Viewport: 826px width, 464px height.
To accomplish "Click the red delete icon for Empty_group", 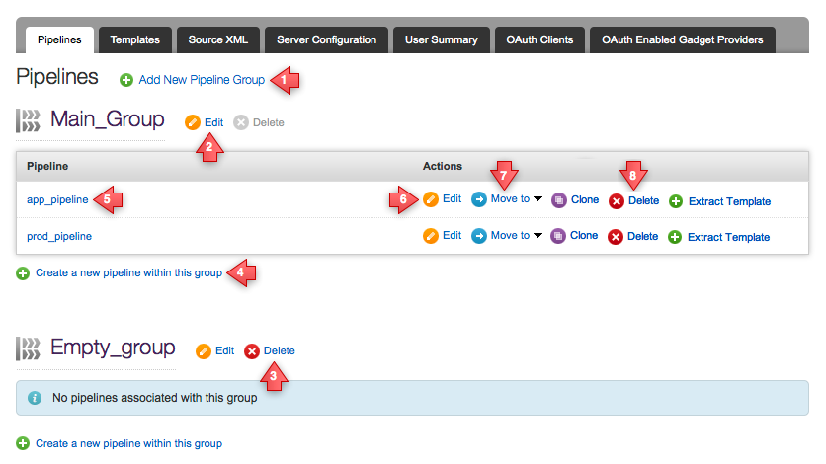I will (x=252, y=351).
